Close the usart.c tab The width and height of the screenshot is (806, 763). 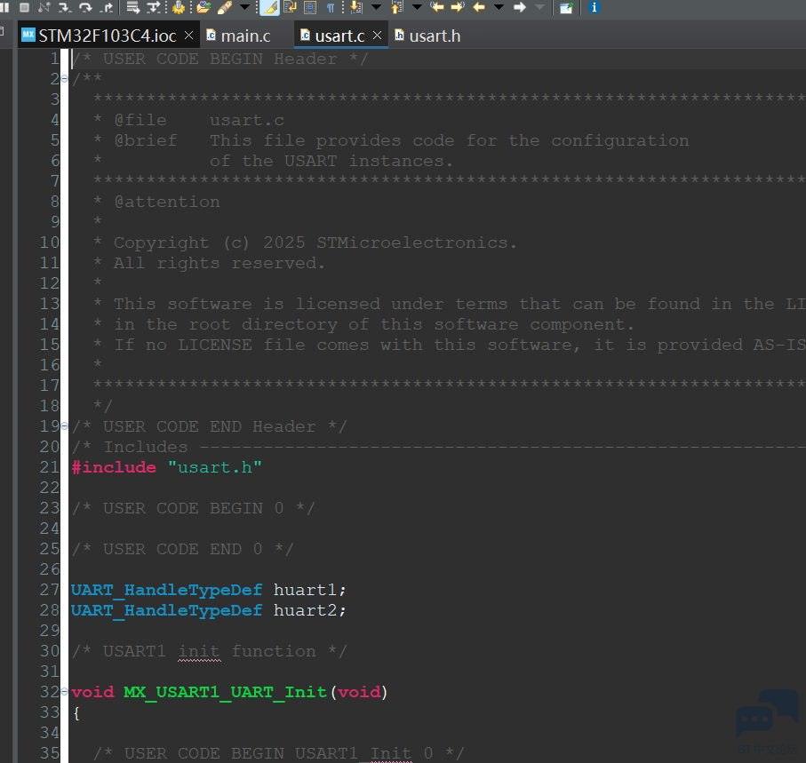pyautogui.click(x=377, y=36)
